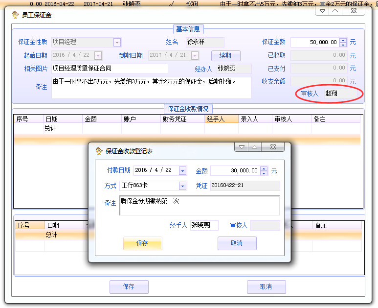Increase 保证金额 with the up spinner arrow
Image resolution: width=378 pixels, height=308 pixels.
[343, 40]
